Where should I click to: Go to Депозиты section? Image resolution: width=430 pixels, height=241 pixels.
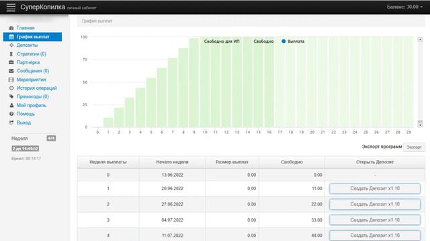point(27,45)
